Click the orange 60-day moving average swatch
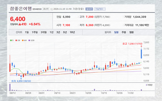 pyautogui.click(x=23, y=40)
